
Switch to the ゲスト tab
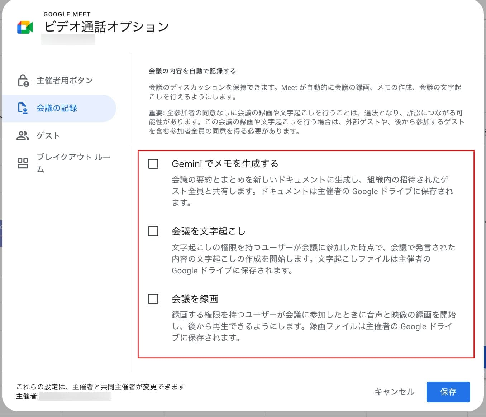[59, 136]
